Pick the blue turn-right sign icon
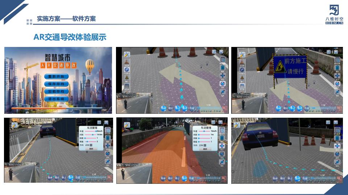Viewport: 348px width, 195px height. pyautogui.click(x=127, y=70)
